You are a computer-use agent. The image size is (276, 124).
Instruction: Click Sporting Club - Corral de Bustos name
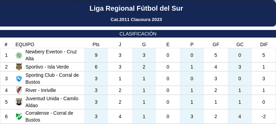pyautogui.click(x=52, y=79)
